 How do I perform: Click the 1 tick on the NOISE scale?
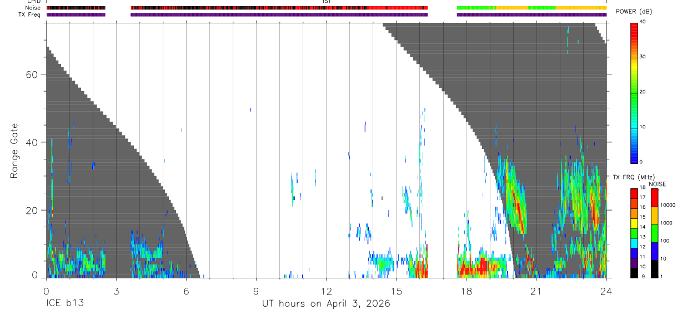point(662,276)
